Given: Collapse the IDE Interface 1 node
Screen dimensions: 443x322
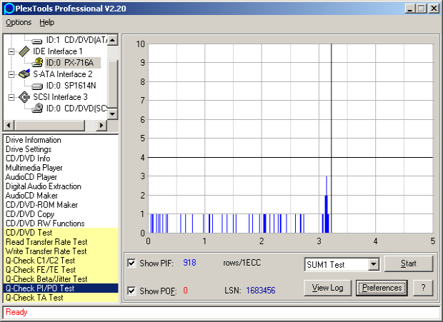Looking at the screenshot, I should click(x=11, y=51).
